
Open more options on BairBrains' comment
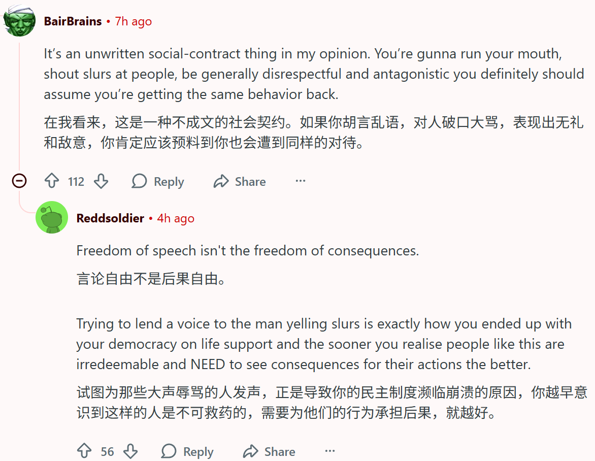tap(301, 181)
